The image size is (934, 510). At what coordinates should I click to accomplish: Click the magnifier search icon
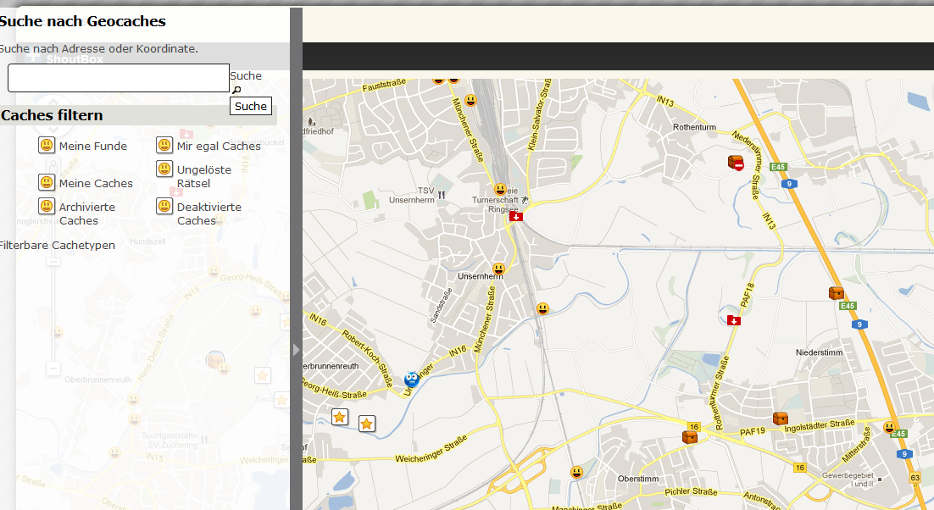tap(236, 90)
